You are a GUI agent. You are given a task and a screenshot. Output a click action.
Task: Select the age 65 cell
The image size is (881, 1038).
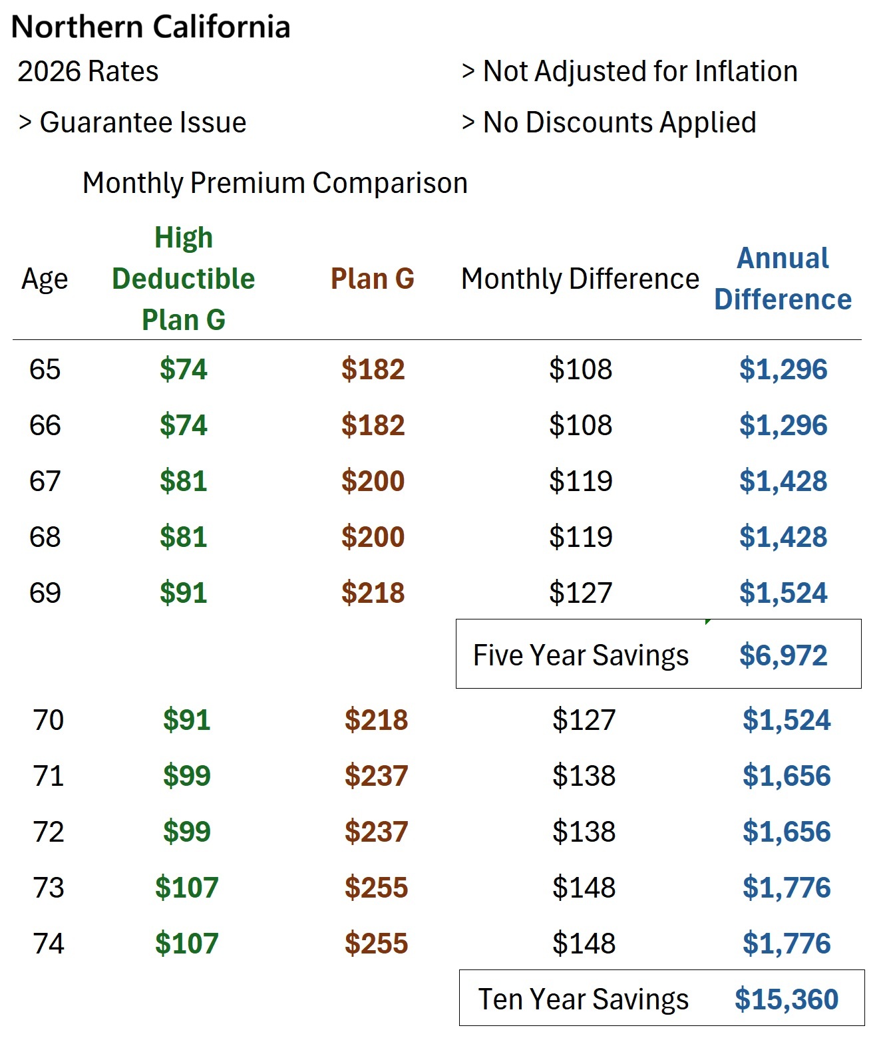click(45, 369)
